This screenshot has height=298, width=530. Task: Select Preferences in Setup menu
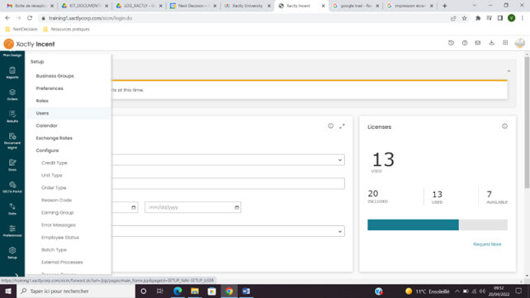tap(50, 88)
